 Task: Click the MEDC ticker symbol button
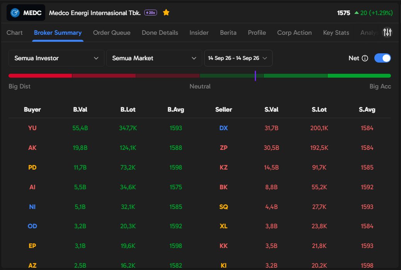click(26, 12)
